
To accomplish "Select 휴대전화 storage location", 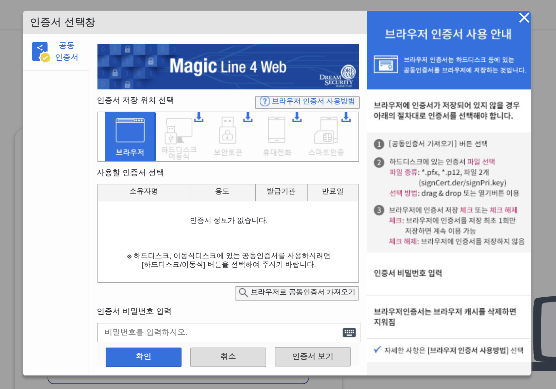I will point(277,137).
